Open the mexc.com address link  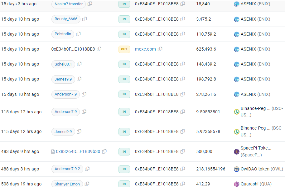point(145,49)
